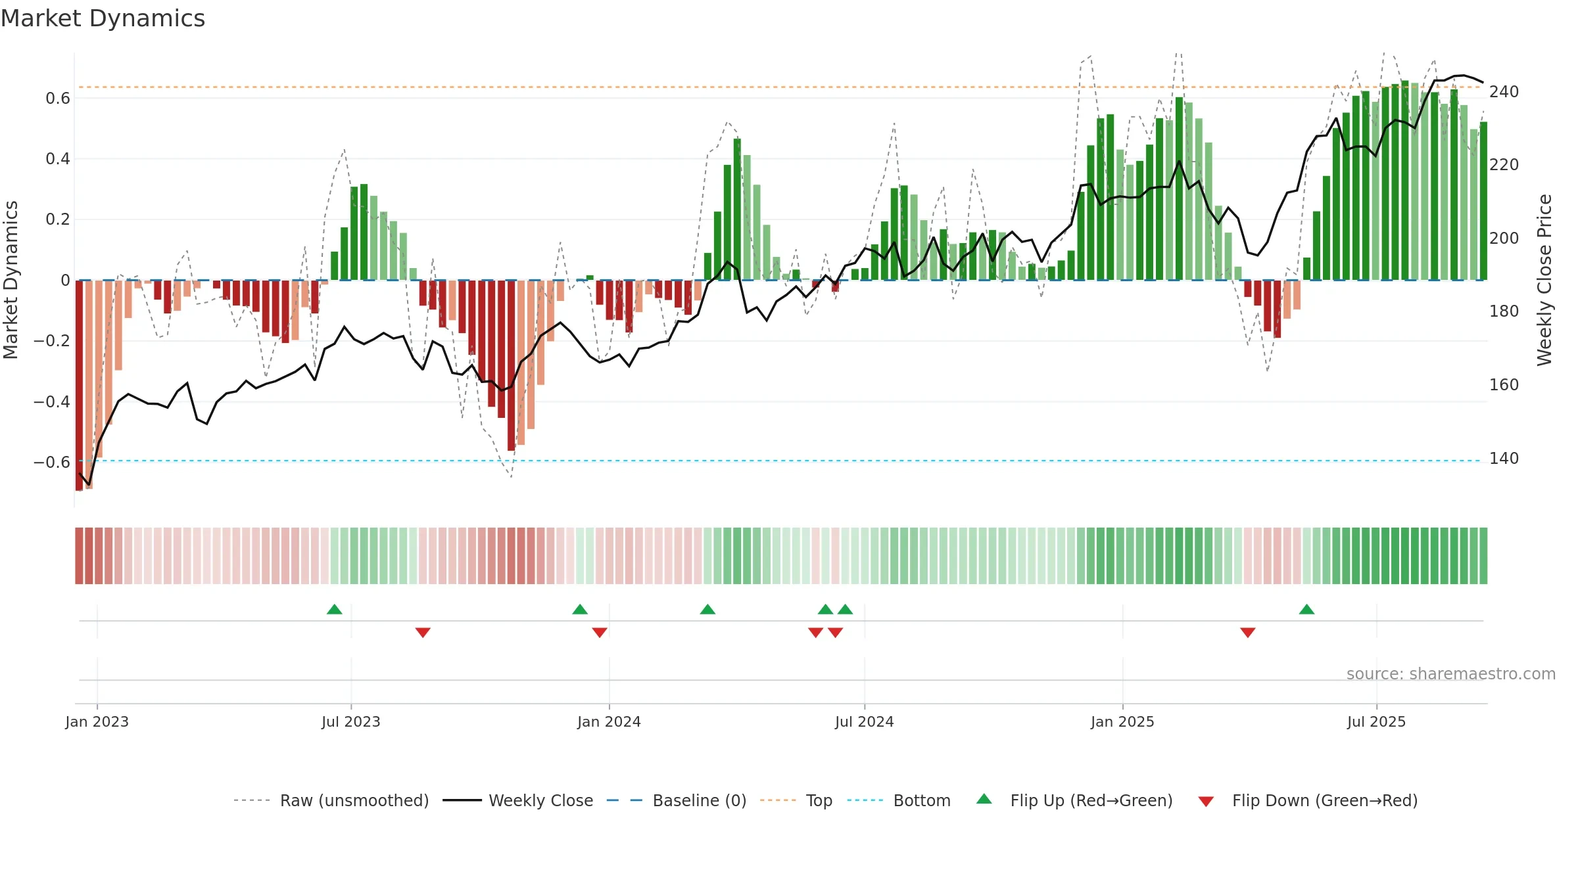Click the Jul 2023 axis label
This screenshot has height=887, width=1578.
click(x=351, y=721)
